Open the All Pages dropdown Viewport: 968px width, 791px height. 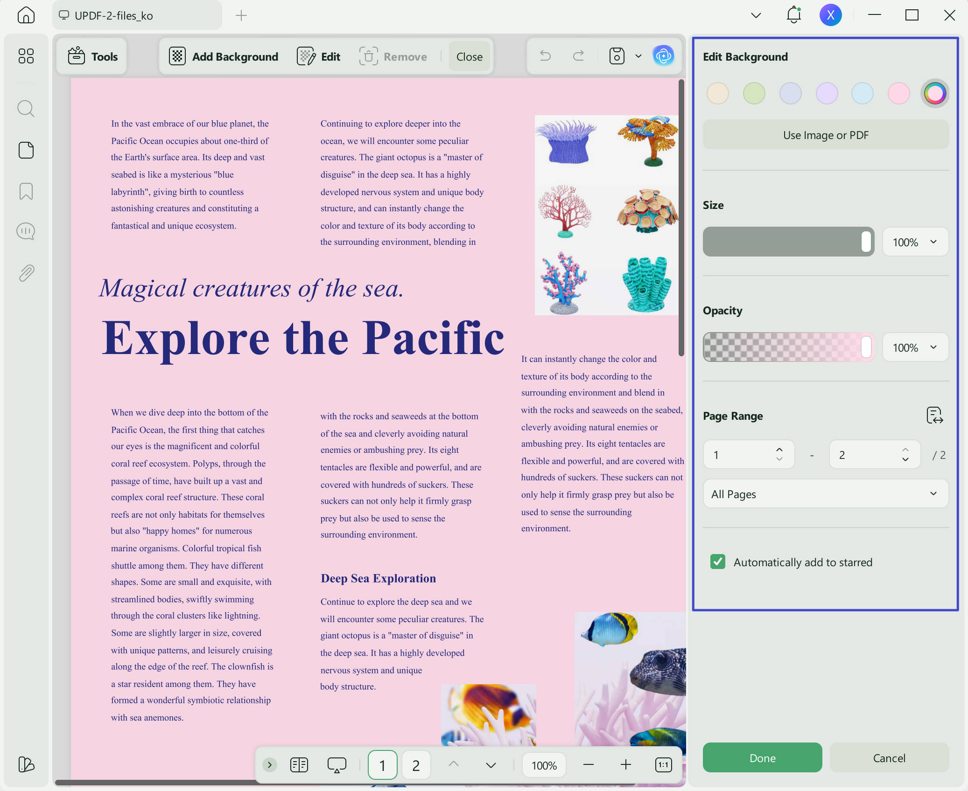[x=826, y=494]
